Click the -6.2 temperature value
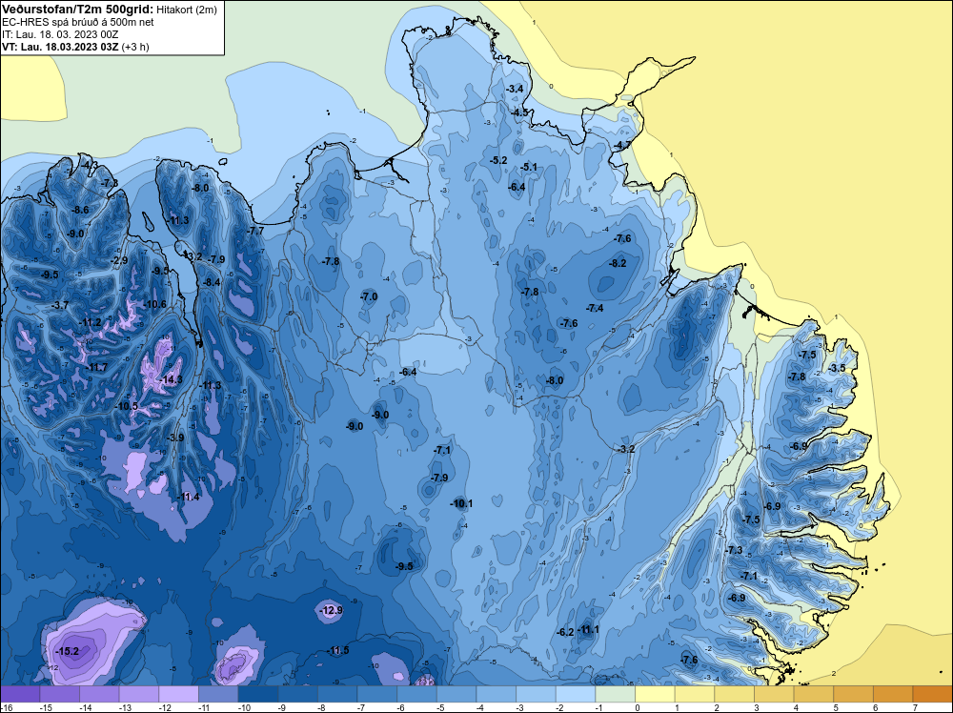 click(564, 632)
